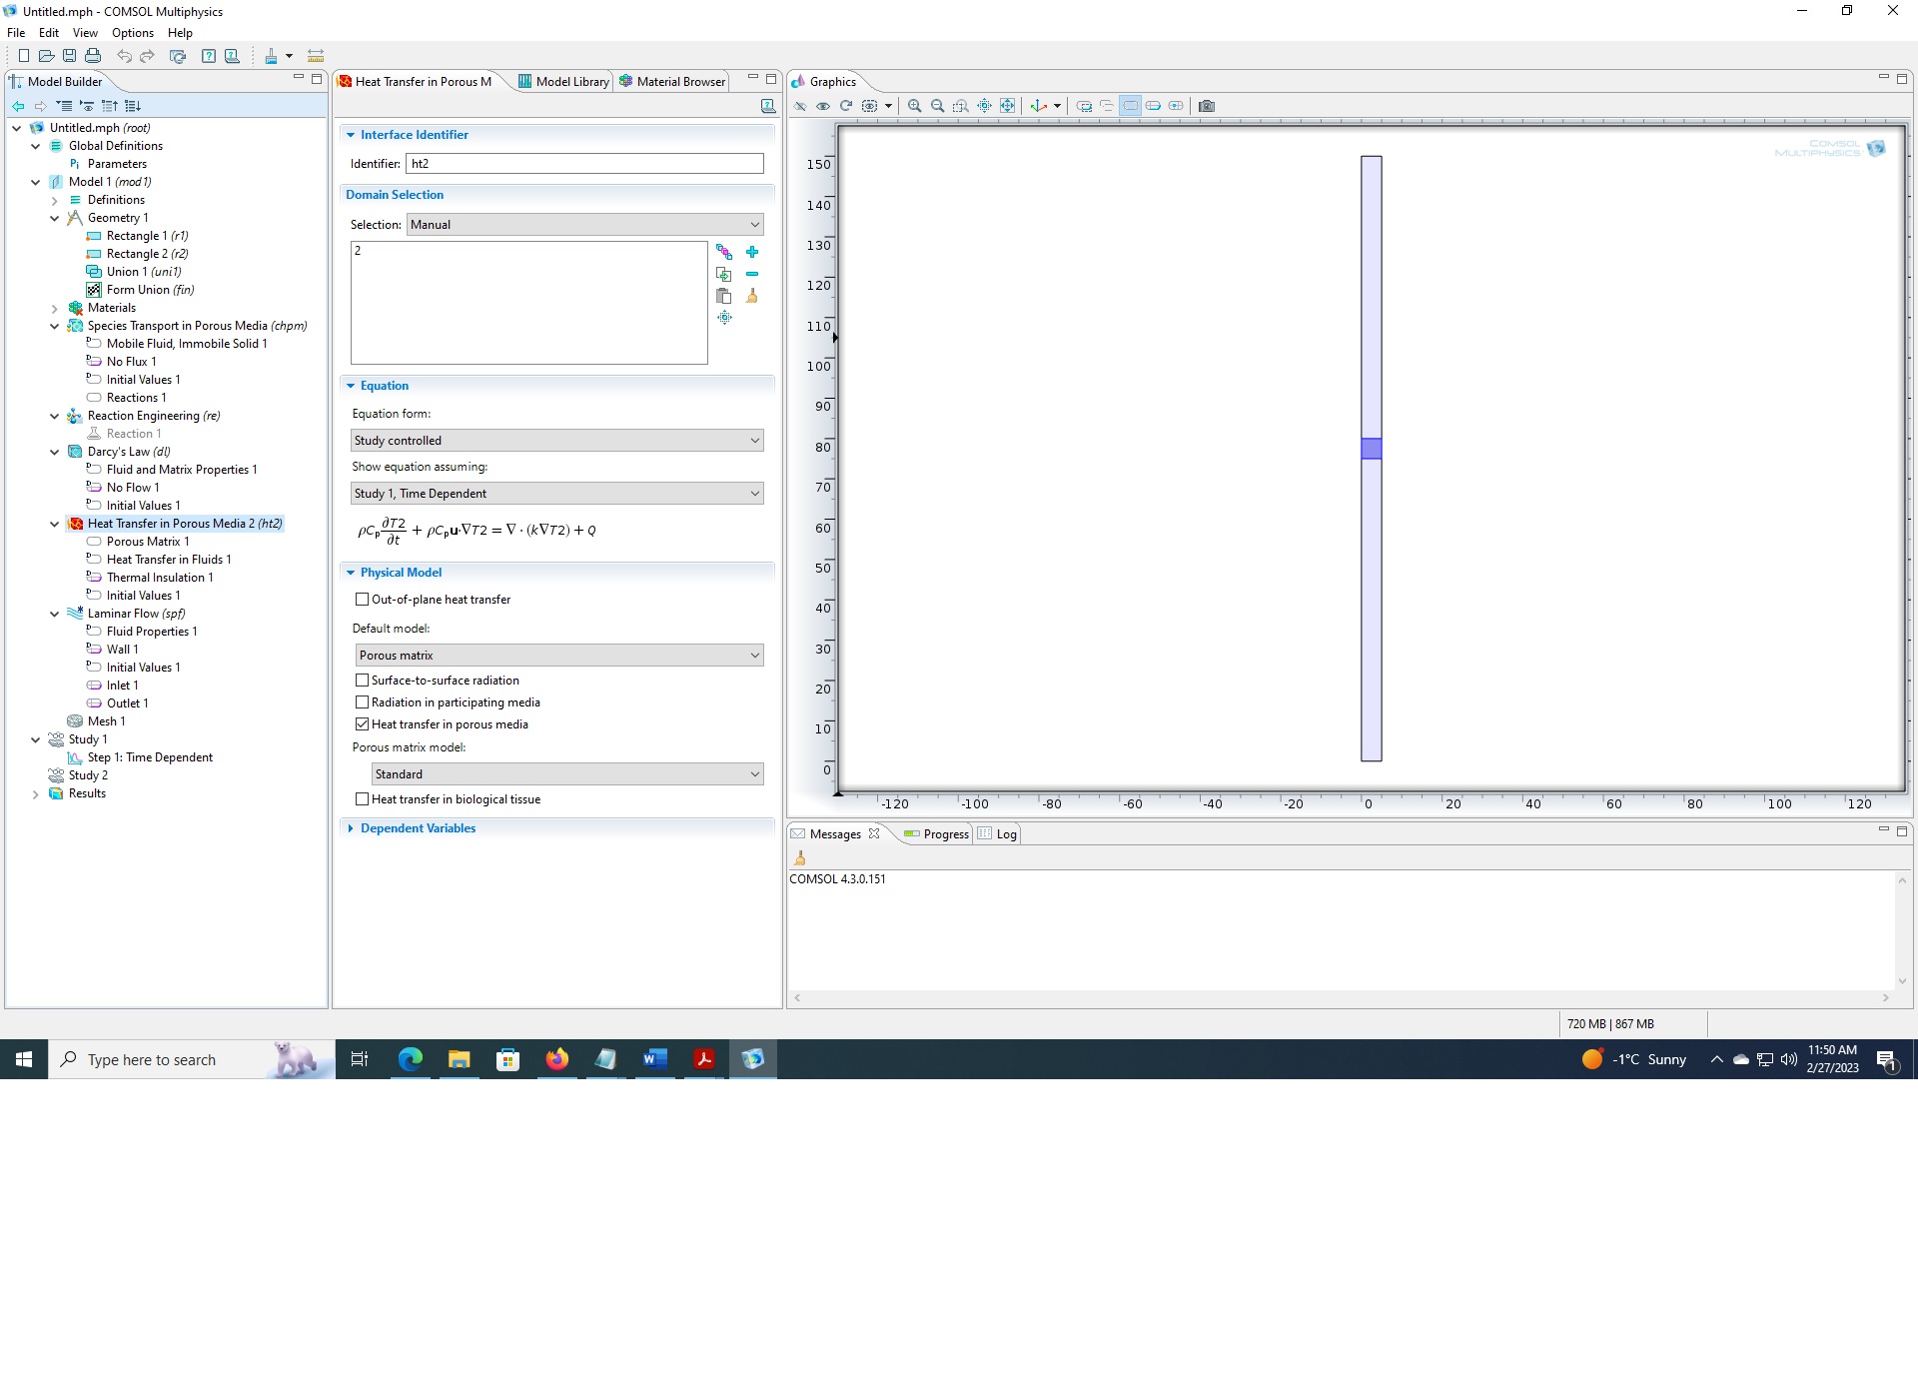Open the Porous matrix model dropdown
Screen dimensions: 1918x1389
566,774
